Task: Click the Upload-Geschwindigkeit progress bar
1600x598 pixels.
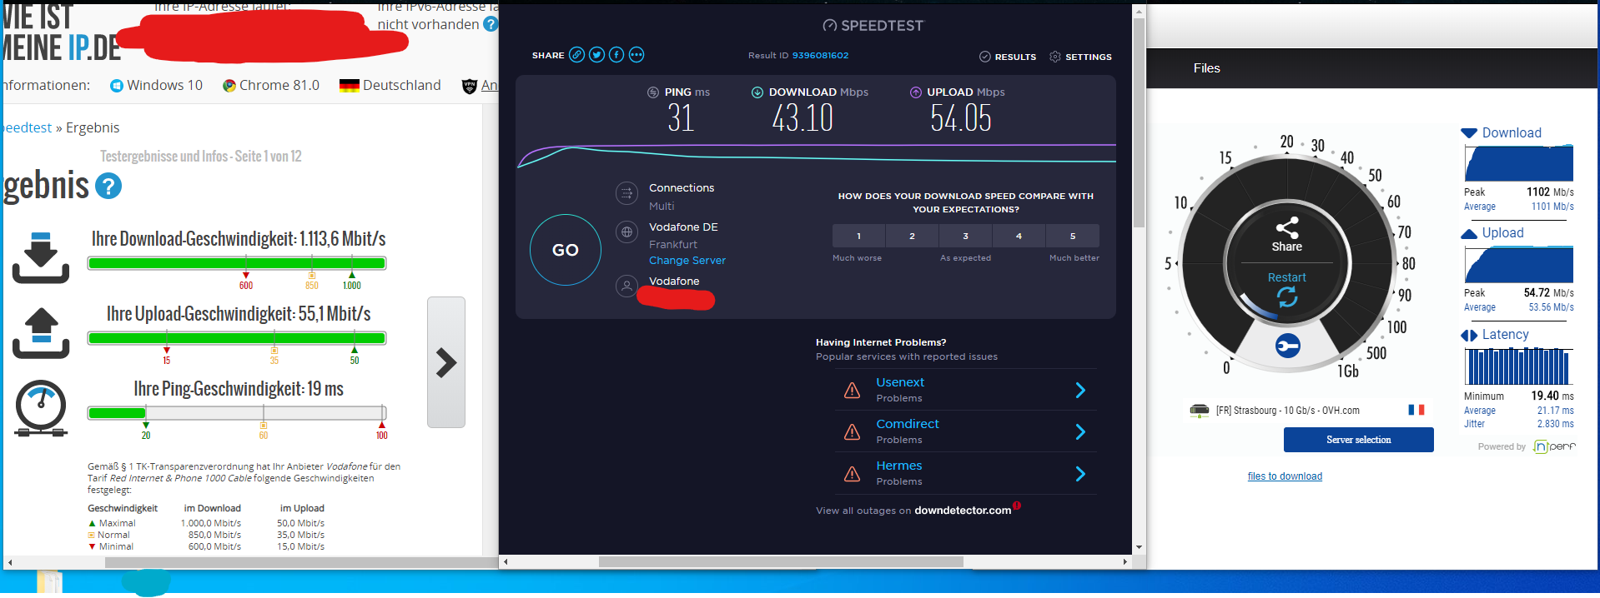Action: [237, 338]
